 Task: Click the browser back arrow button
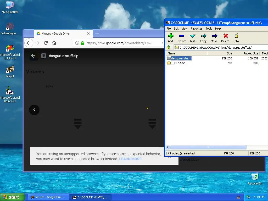[x=29, y=43]
